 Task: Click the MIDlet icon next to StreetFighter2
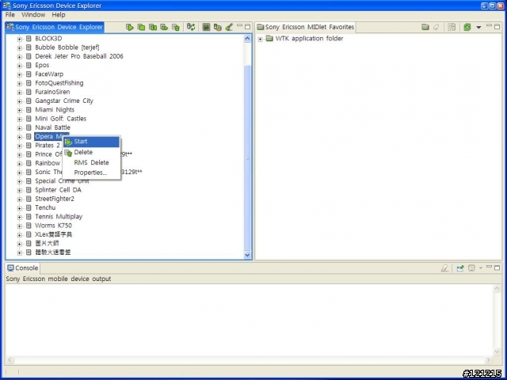[29, 199]
